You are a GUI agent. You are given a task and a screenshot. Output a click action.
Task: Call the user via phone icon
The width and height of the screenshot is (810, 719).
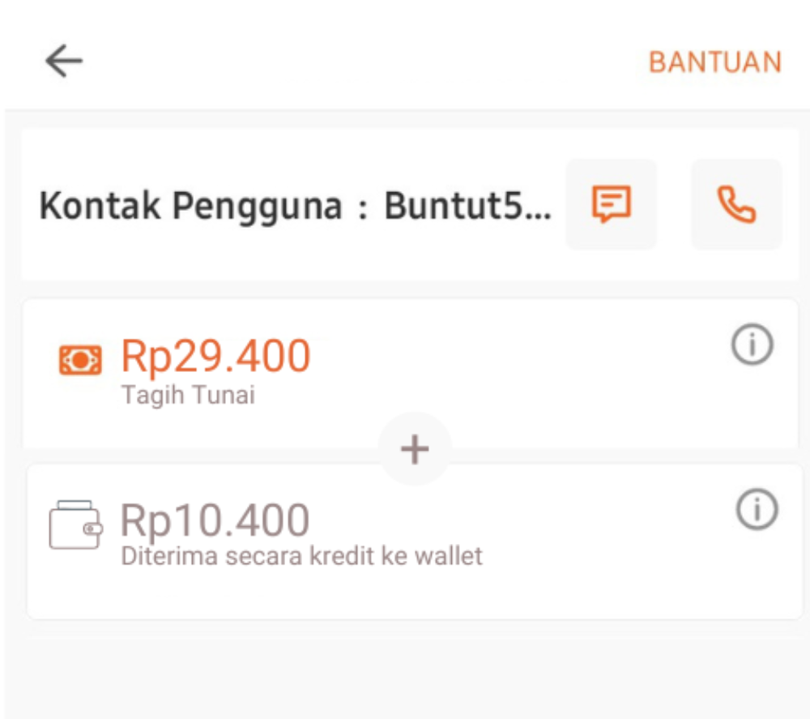point(736,205)
